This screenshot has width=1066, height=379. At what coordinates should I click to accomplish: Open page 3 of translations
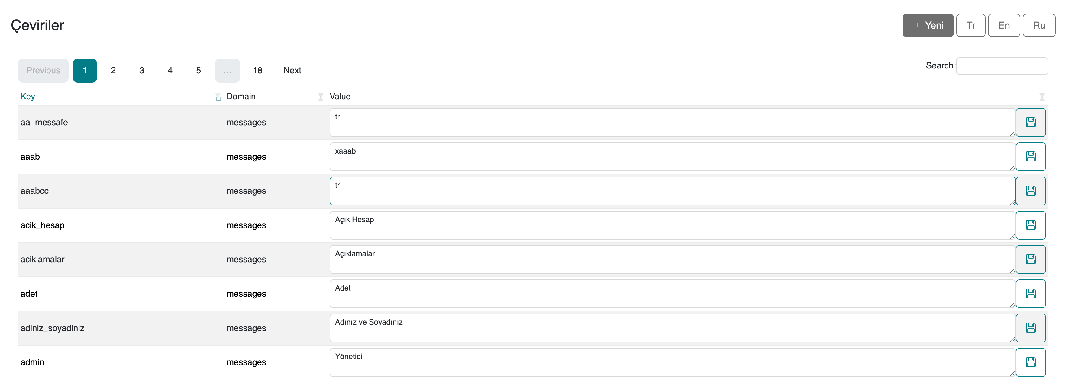pyautogui.click(x=141, y=70)
